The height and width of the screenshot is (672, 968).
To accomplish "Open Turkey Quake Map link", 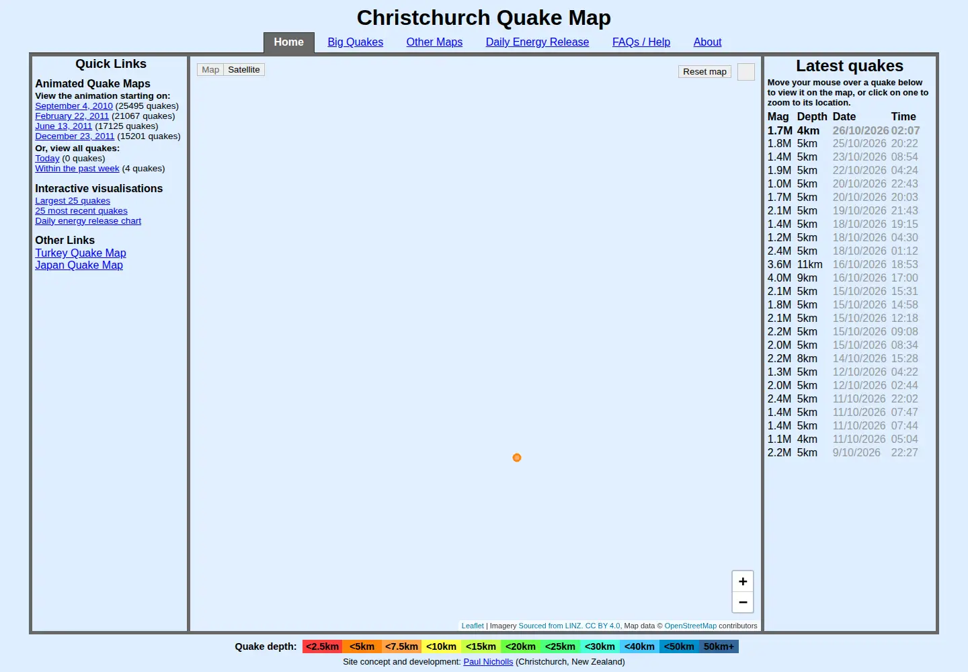I will tap(81, 253).
